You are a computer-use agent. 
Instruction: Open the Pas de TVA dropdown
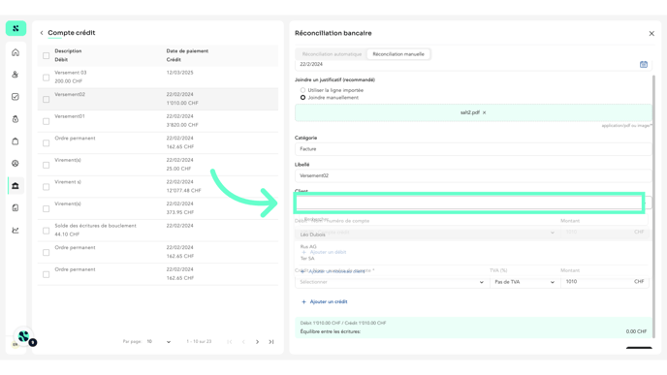pos(524,282)
